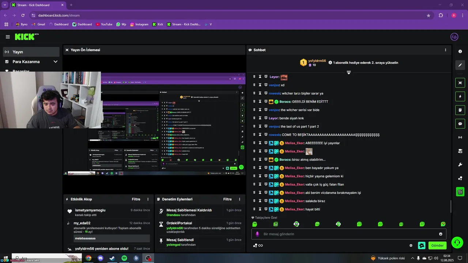468x263 pixels.
Task: Click the Gönder send button
Action: point(437,245)
